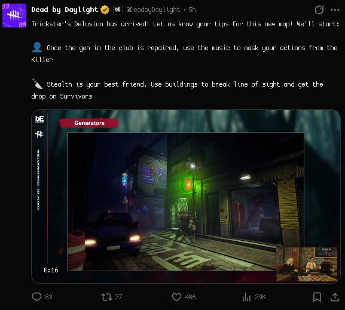Open the three-dot more options menu
Viewport: 345px width, 310px height.
click(x=335, y=10)
